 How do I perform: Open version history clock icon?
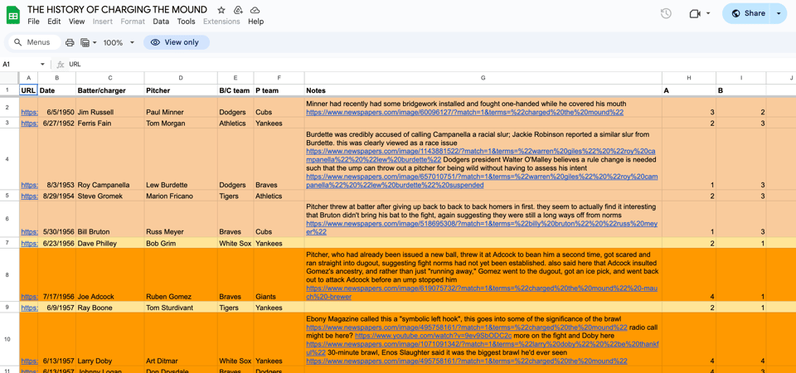(666, 13)
